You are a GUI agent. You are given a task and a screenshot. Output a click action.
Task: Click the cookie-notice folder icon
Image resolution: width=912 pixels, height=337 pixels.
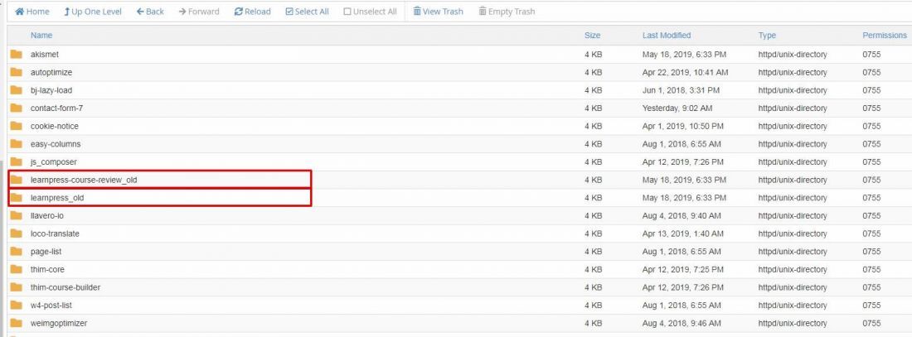point(17,126)
